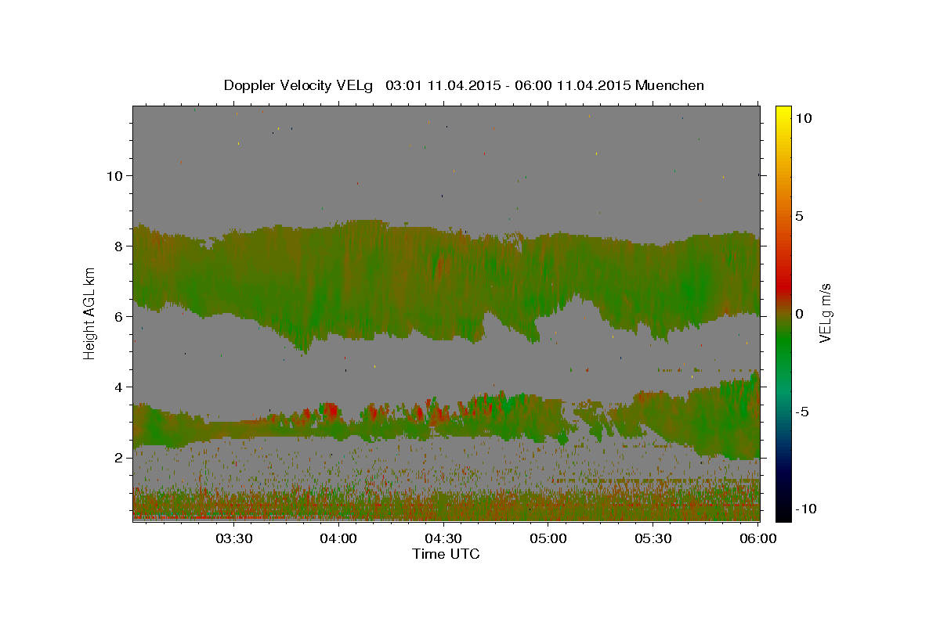
Task: Click the colorbar tick label '10'
Action: pyautogui.click(x=803, y=117)
